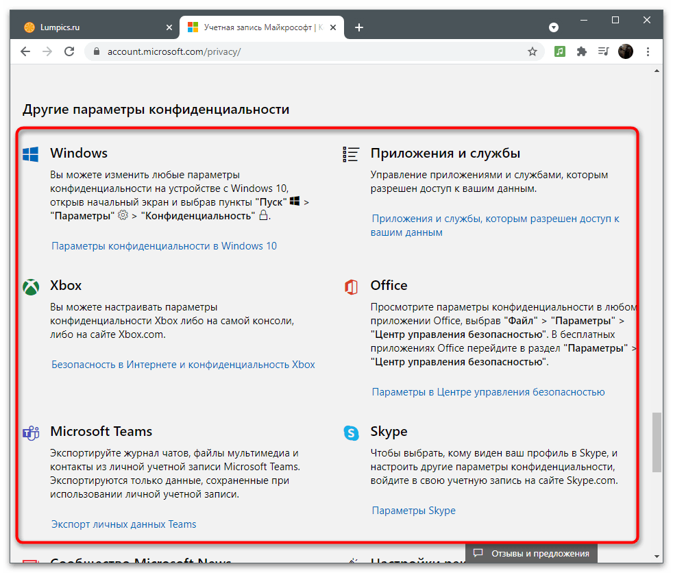This screenshot has width=673, height=573.
Task: Open a new browser tab
Action: 359,27
